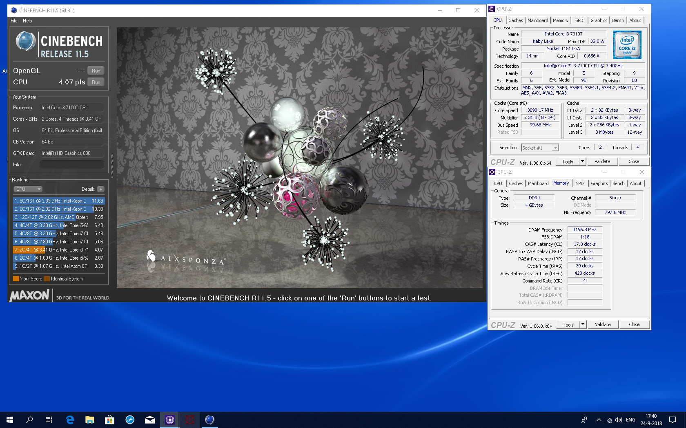Click the upper CPU-Z title bar icon
This screenshot has width=686, height=428.
pos(492,9)
